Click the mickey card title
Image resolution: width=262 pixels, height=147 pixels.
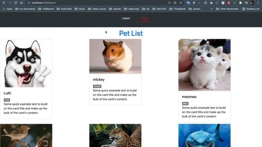click(99, 80)
